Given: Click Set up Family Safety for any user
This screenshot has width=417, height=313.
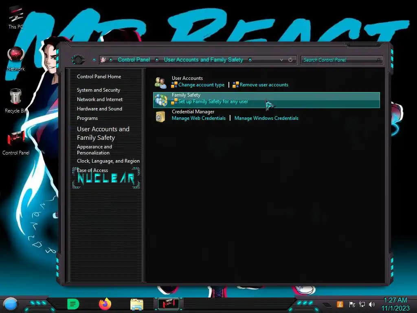Looking at the screenshot, I should tap(213, 101).
